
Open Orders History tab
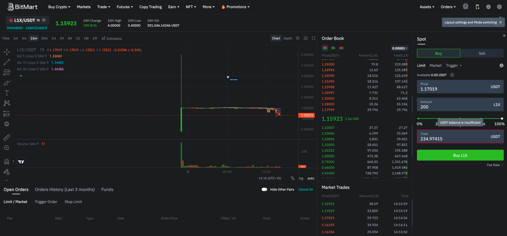[x=65, y=189]
